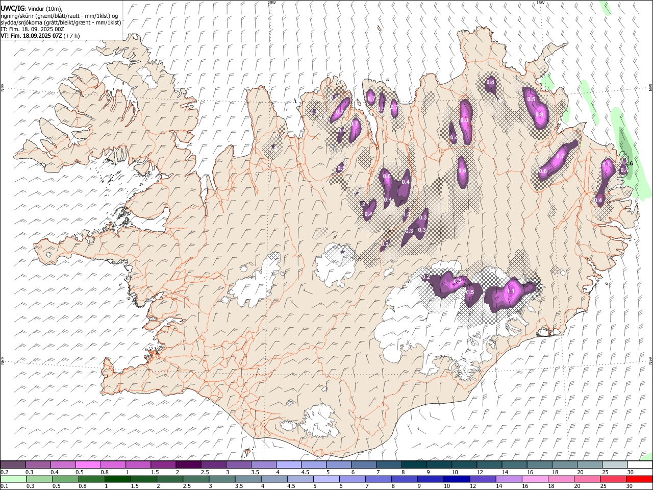Click the snow-scale swatch between 12 and 14
Screen dimensions: 653x490
(490, 464)
